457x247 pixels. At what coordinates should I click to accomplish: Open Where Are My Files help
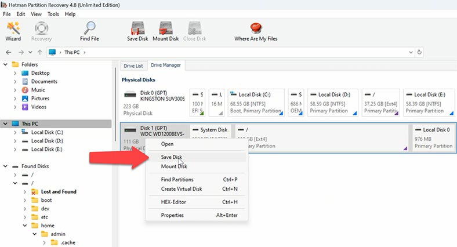coord(256,31)
